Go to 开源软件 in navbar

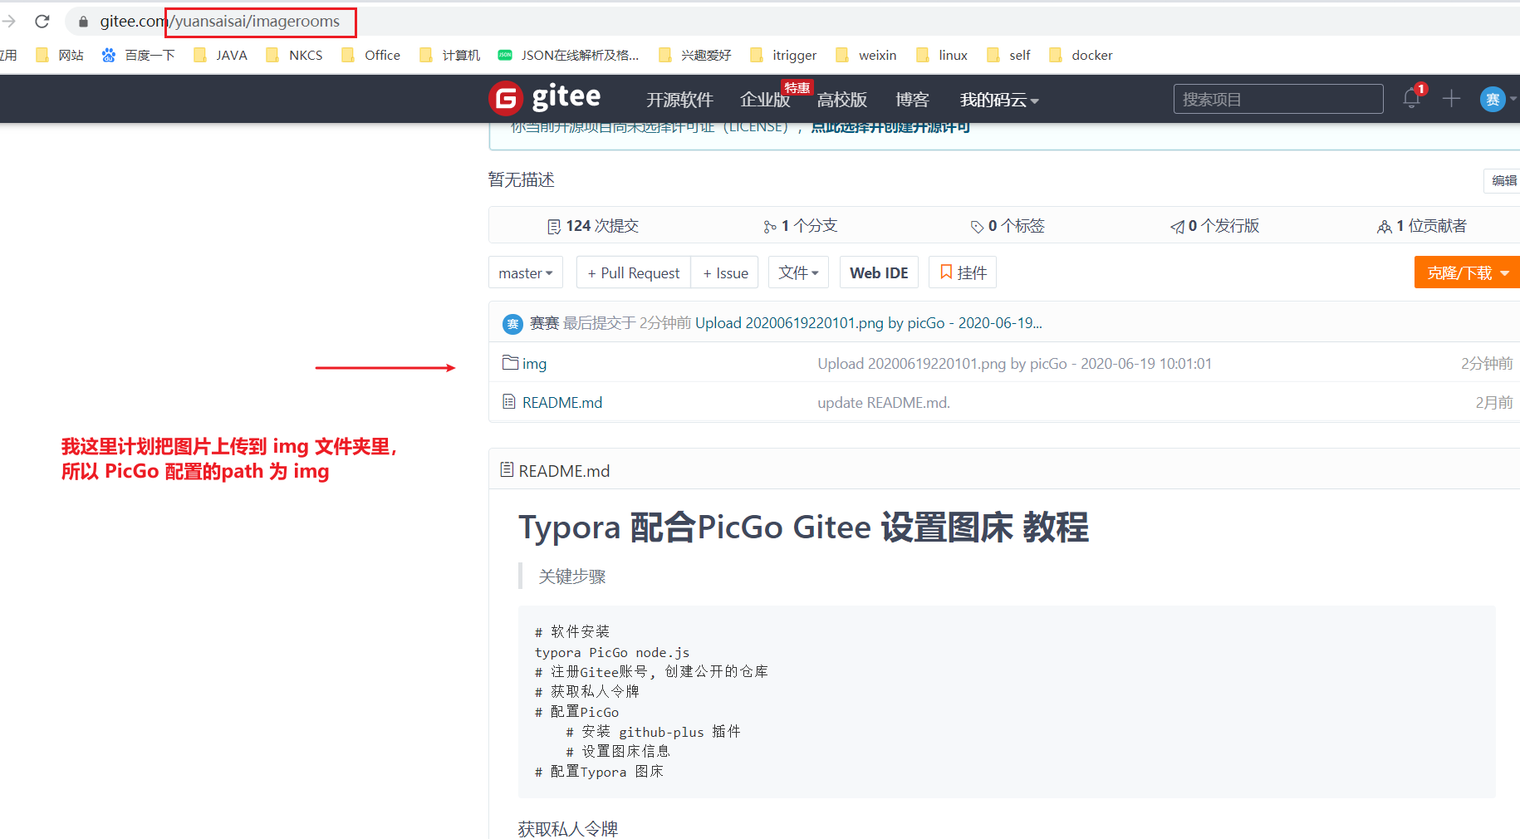pyautogui.click(x=679, y=100)
